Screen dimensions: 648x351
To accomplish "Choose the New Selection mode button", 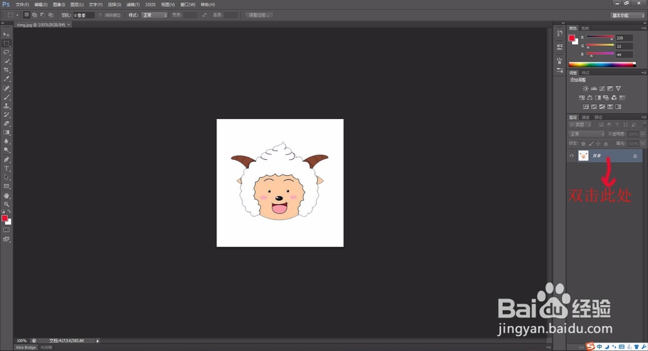I will (27, 15).
